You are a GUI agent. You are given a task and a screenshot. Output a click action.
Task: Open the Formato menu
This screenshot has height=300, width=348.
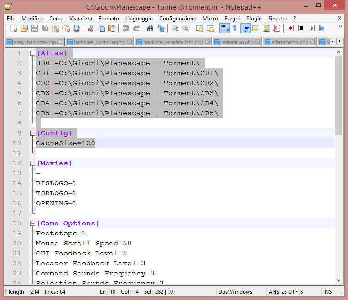pos(109,19)
